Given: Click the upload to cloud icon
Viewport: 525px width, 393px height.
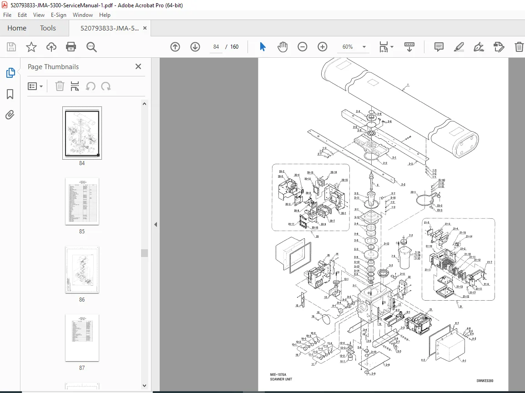Looking at the screenshot, I should pyautogui.click(x=51, y=47).
